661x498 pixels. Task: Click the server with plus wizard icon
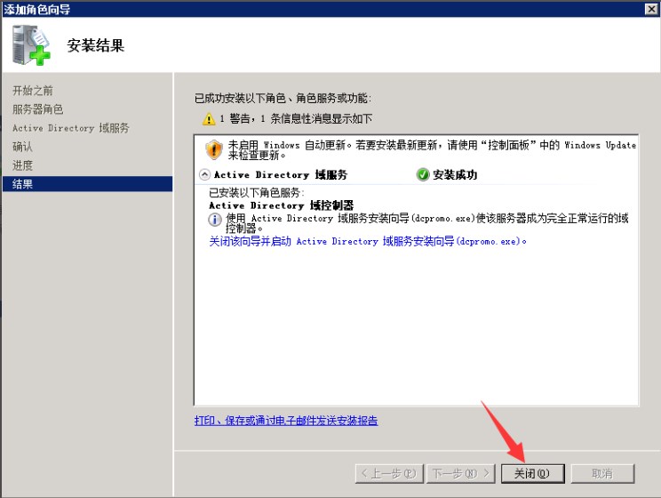[x=31, y=45]
